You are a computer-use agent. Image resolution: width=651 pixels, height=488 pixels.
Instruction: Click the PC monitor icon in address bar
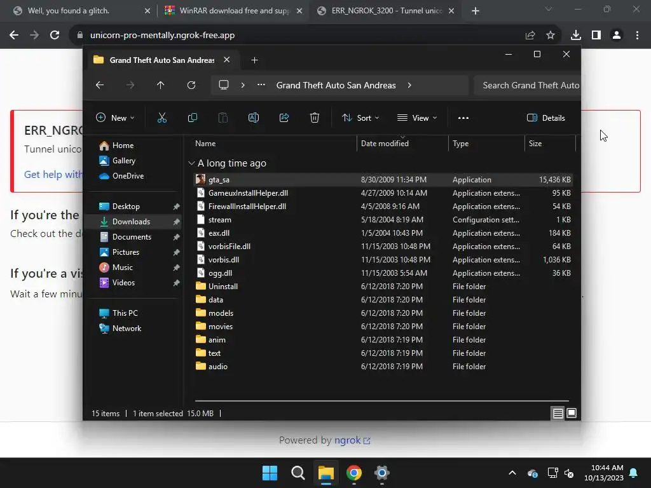[224, 85]
